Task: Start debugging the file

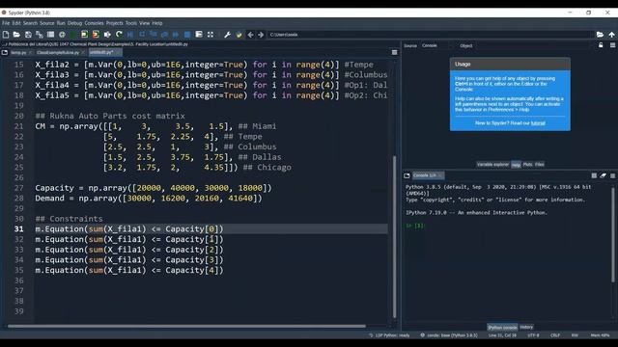Action: [x=130, y=35]
